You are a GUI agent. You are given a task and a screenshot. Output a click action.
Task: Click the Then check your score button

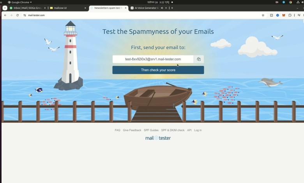[158, 70]
